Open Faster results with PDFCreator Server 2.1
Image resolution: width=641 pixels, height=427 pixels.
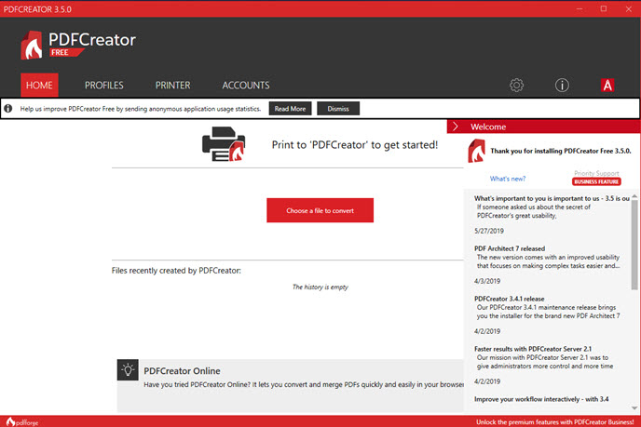point(533,349)
